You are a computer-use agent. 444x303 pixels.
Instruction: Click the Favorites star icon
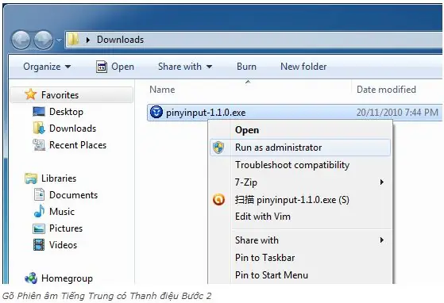31,94
